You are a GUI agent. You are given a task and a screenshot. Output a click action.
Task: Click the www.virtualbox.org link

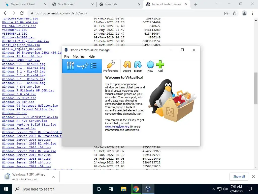(117, 127)
